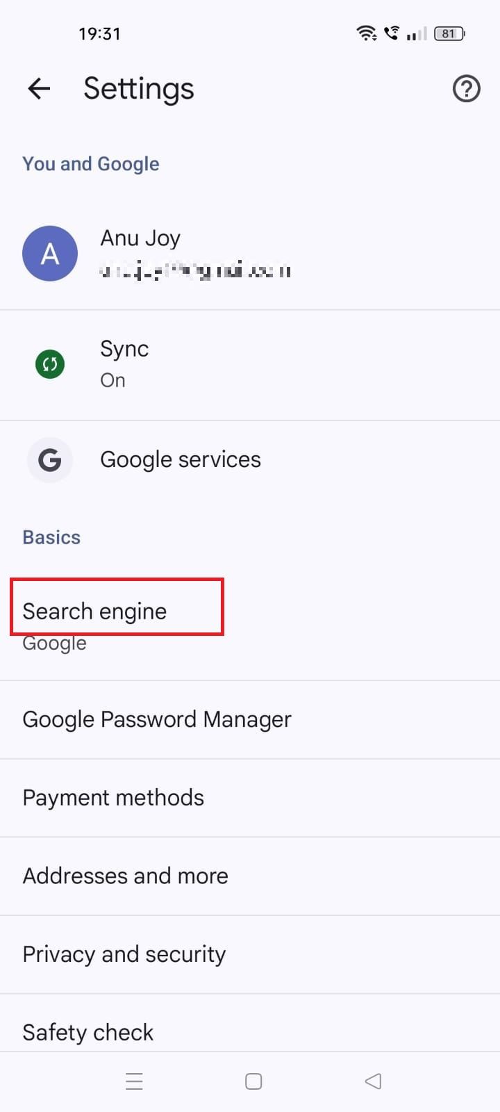Select the cellular signal strength icon

coord(417,33)
